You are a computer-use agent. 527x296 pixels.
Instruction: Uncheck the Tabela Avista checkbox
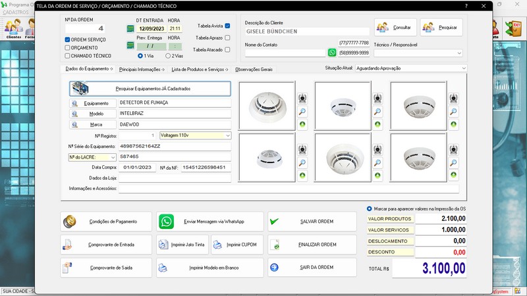coord(227,26)
